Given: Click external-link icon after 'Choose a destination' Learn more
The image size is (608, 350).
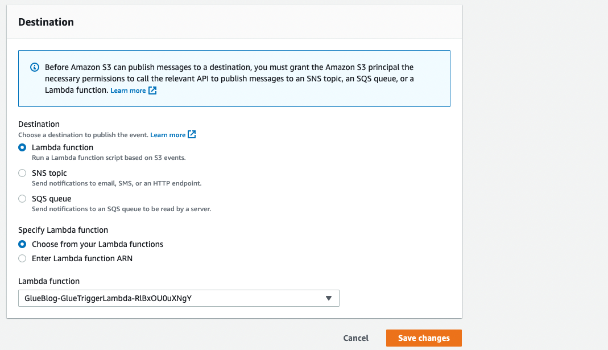Looking at the screenshot, I should [x=192, y=135].
